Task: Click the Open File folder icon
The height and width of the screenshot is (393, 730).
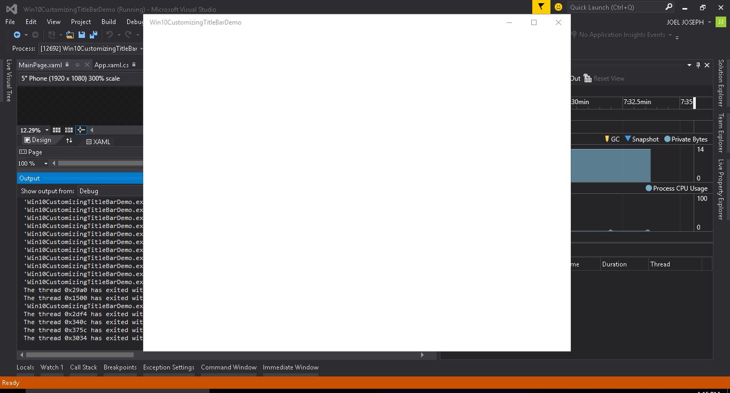Action: (x=70, y=35)
